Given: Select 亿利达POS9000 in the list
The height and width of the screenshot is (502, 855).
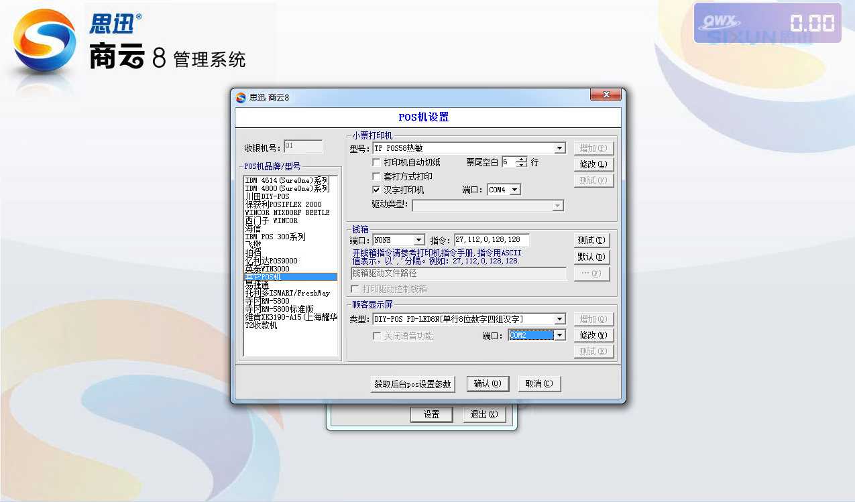Looking at the screenshot, I should click(290, 261).
